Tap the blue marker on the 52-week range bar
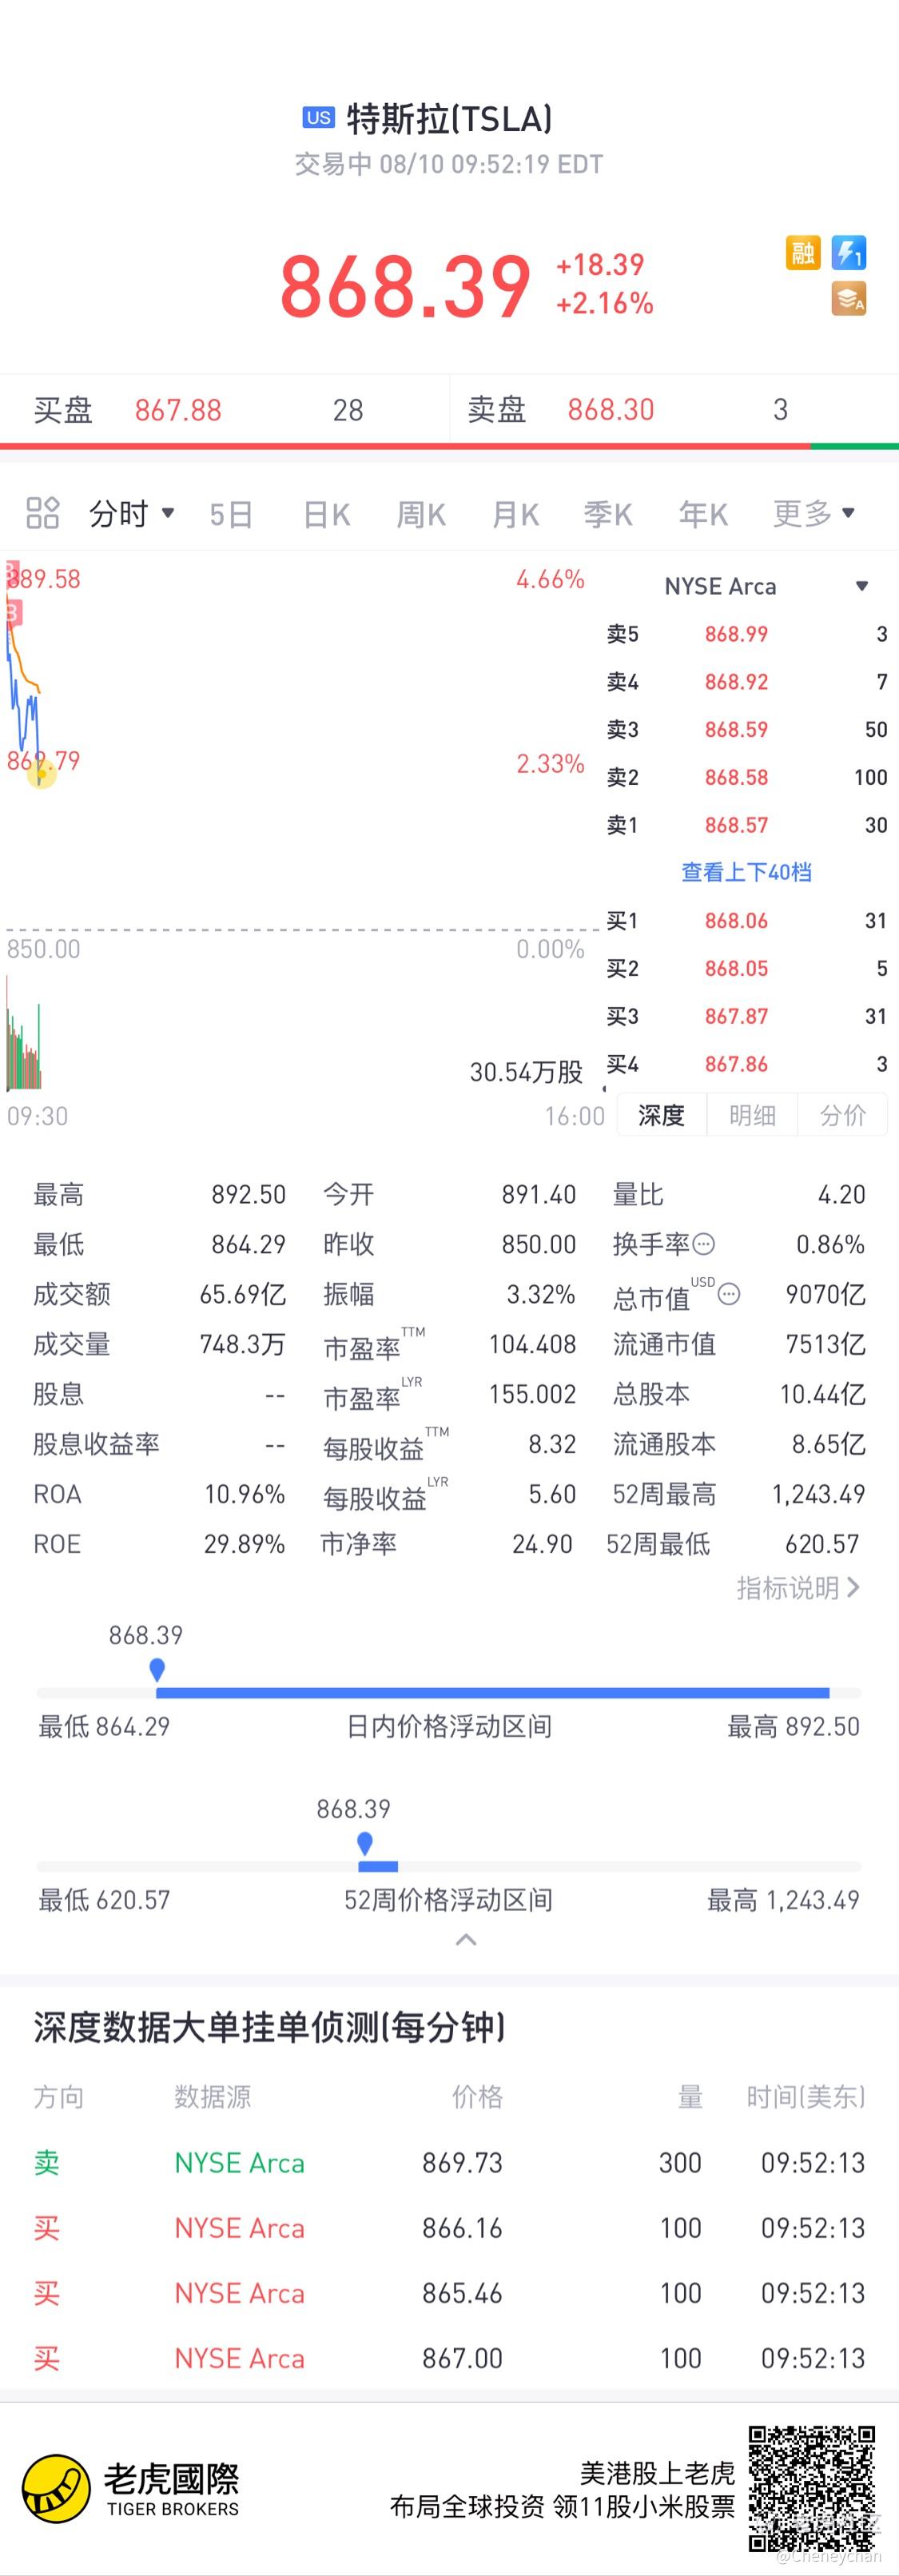 [365, 1843]
